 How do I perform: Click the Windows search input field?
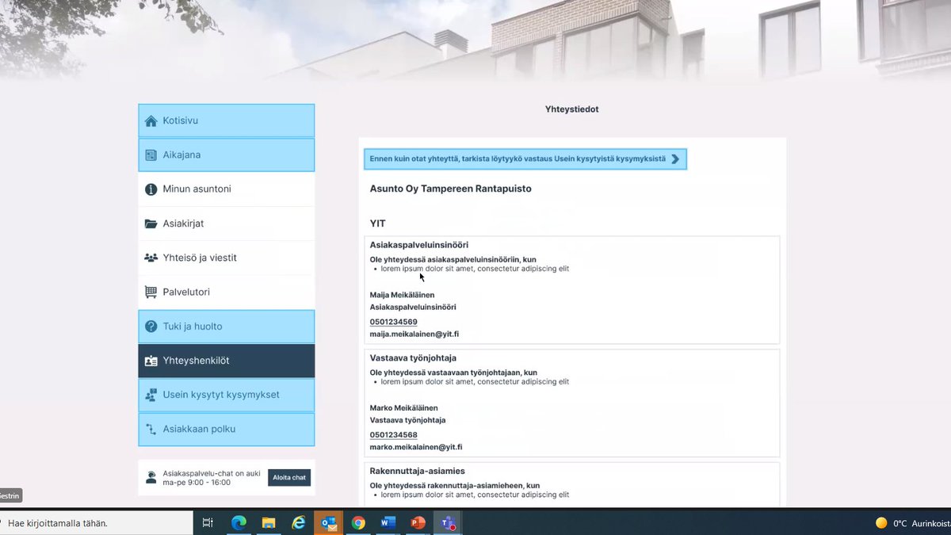pos(95,522)
